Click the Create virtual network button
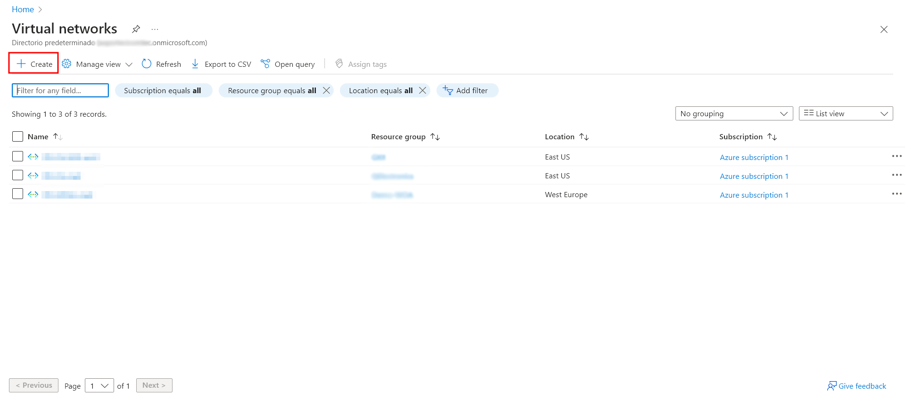This screenshot has height=399, width=905. coord(34,64)
